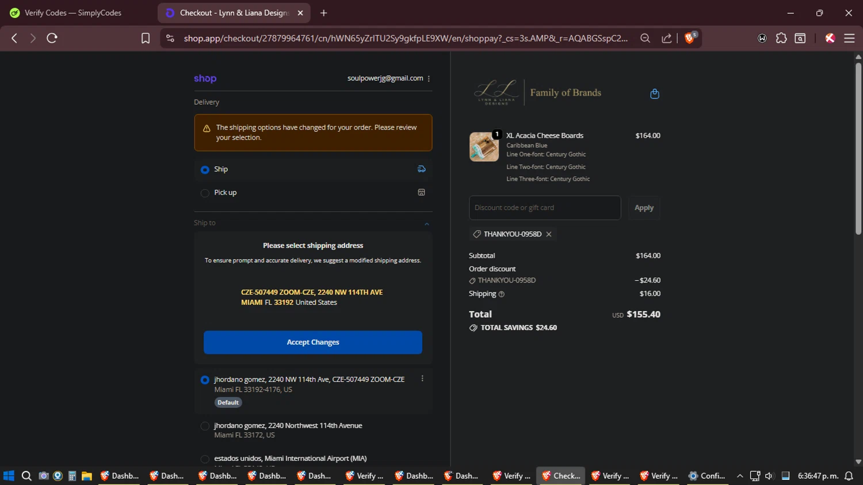Open account options next to soulpowerjg email
Viewport: 863px width, 485px height.
click(429, 79)
